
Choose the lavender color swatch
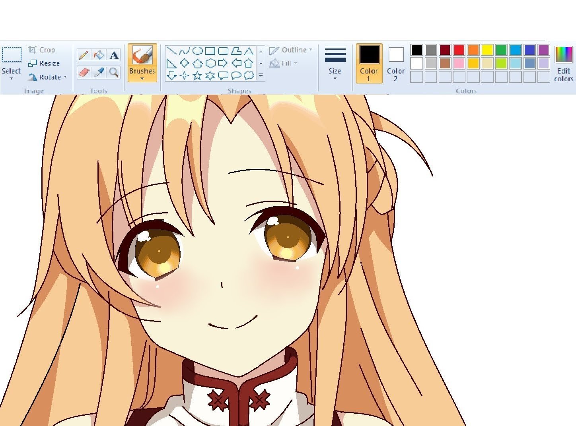544,64
